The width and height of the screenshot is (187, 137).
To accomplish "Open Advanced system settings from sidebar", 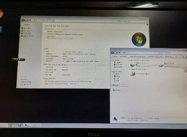I will pos(28,36).
